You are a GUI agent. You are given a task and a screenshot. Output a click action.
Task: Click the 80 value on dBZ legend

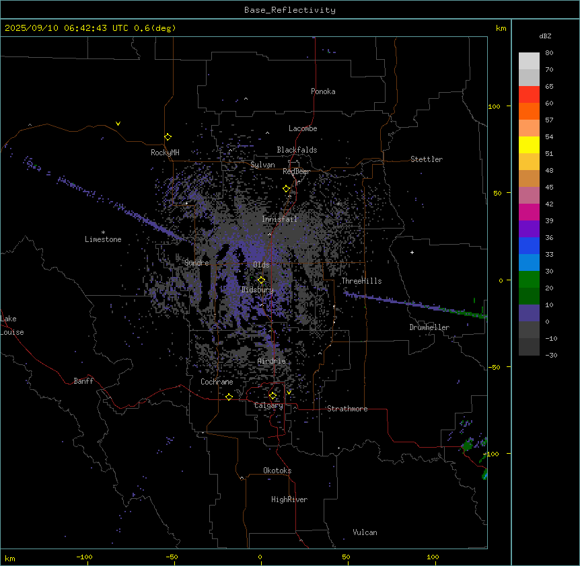pos(549,53)
